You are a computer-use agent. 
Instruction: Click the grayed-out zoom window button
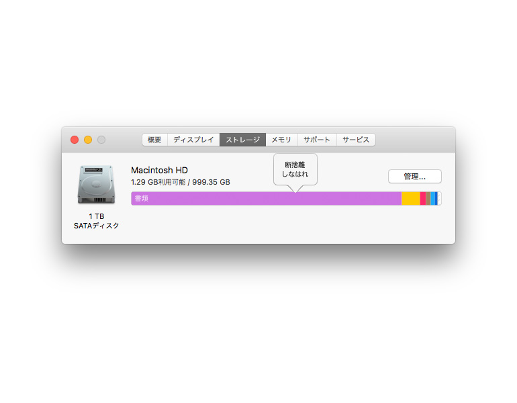pyautogui.click(x=101, y=140)
